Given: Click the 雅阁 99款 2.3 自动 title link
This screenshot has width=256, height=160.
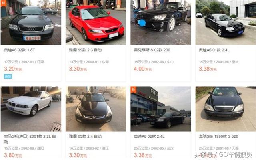Looking at the screenshot, I should pyautogui.click(x=85, y=50).
